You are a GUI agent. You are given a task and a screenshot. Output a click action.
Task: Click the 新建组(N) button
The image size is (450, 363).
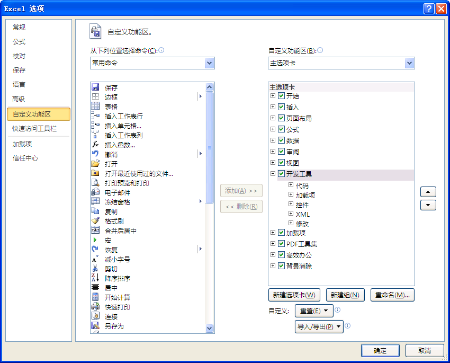pyautogui.click(x=345, y=295)
